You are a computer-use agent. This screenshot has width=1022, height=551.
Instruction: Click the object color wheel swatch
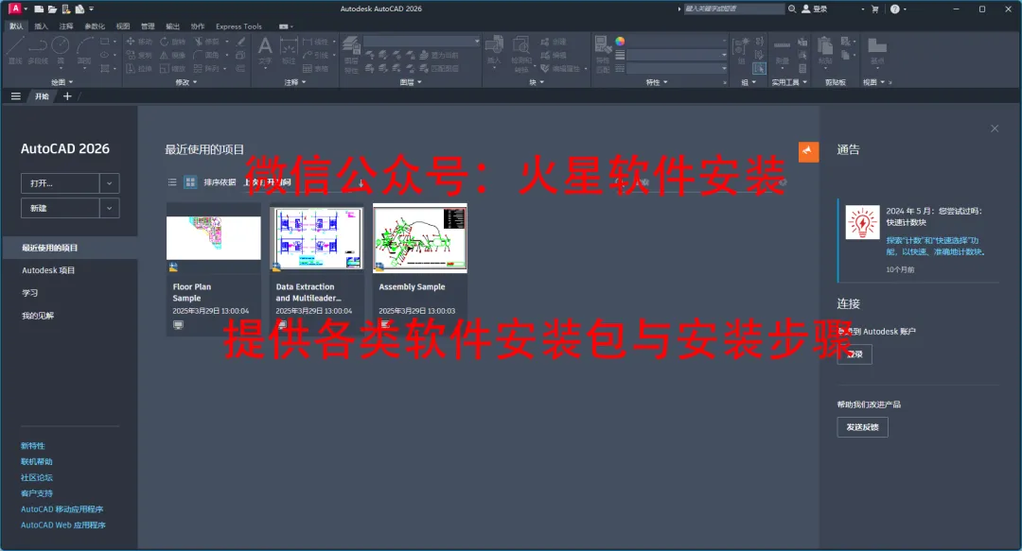pyautogui.click(x=620, y=41)
